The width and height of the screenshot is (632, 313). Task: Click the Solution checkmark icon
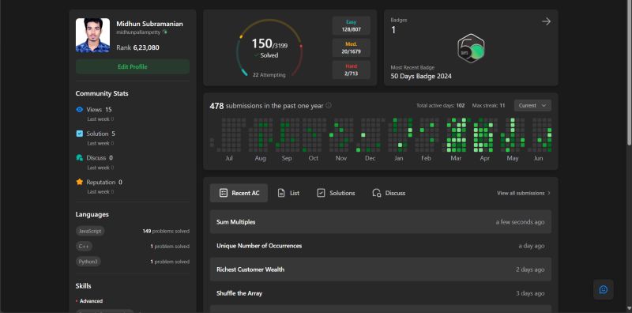80,134
